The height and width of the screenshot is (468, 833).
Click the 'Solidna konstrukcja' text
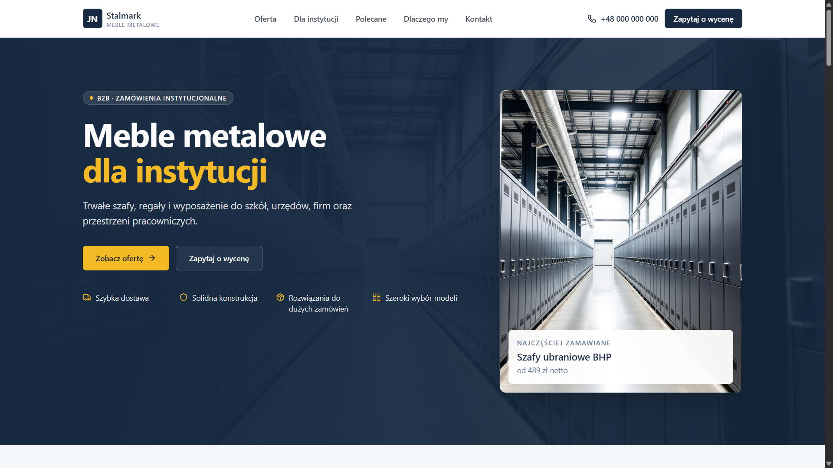click(225, 298)
